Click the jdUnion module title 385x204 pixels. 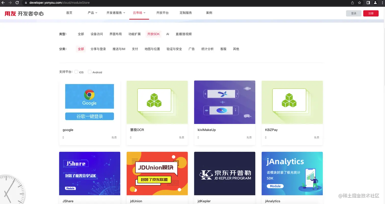(136, 201)
